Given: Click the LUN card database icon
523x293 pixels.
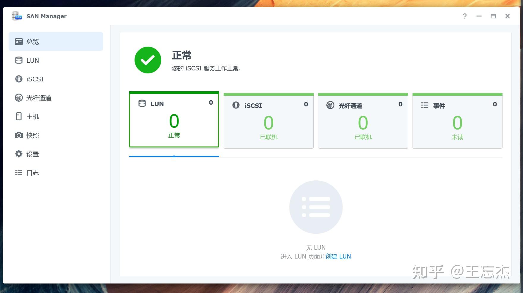Looking at the screenshot, I should [x=142, y=103].
